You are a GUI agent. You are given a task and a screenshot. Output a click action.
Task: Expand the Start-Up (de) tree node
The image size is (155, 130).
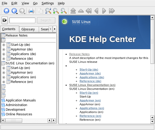tap(4, 45)
